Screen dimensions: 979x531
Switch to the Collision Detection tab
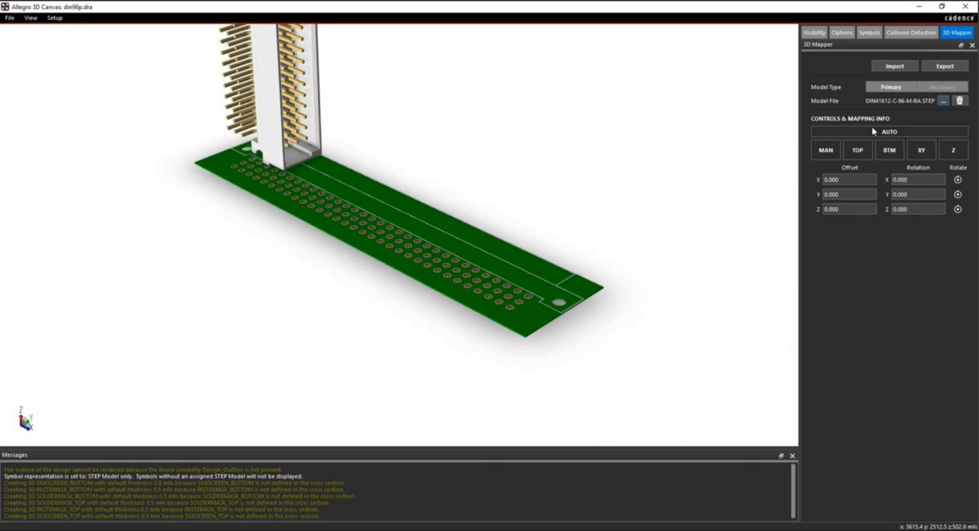point(910,32)
